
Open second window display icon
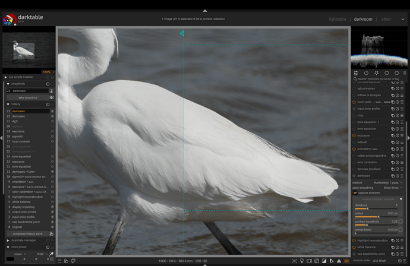pos(73,261)
